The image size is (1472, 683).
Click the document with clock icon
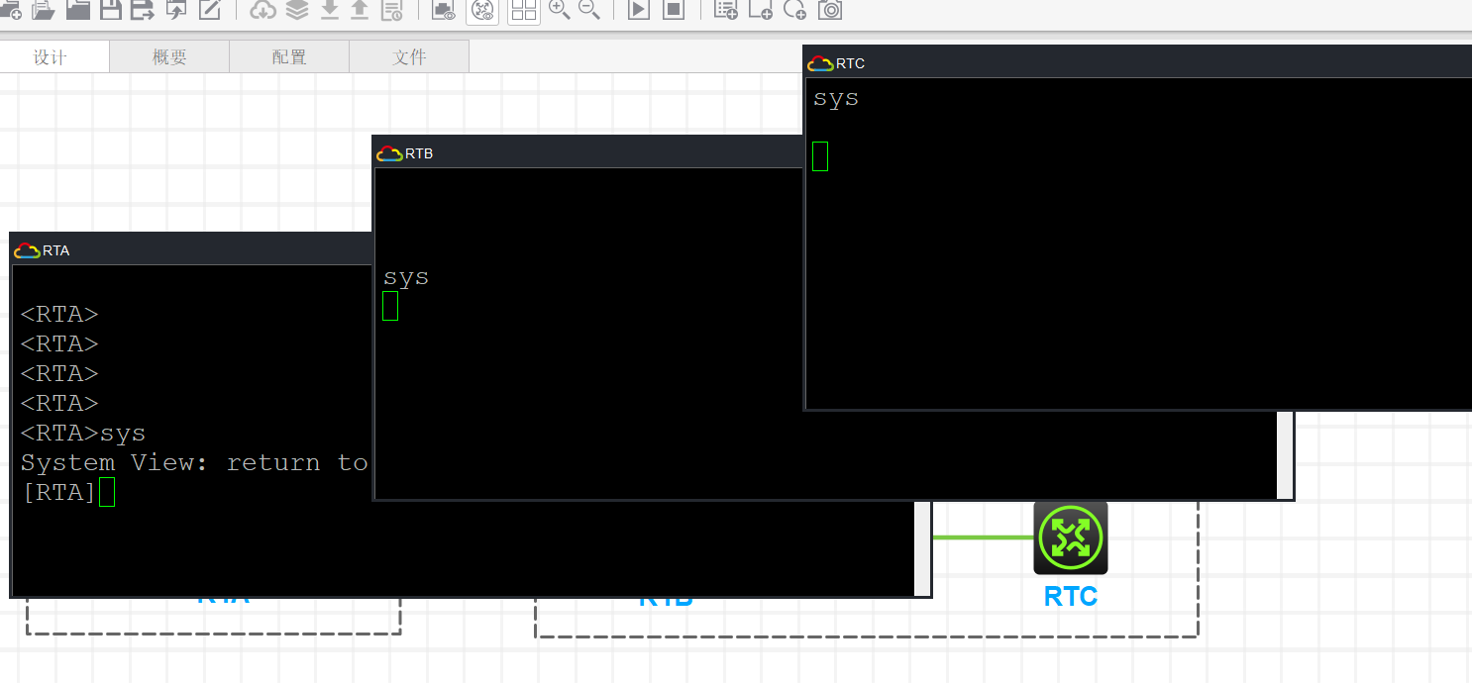coord(392,10)
